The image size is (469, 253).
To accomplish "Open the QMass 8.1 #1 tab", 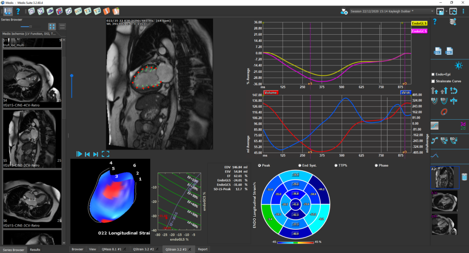I will coord(112,249).
